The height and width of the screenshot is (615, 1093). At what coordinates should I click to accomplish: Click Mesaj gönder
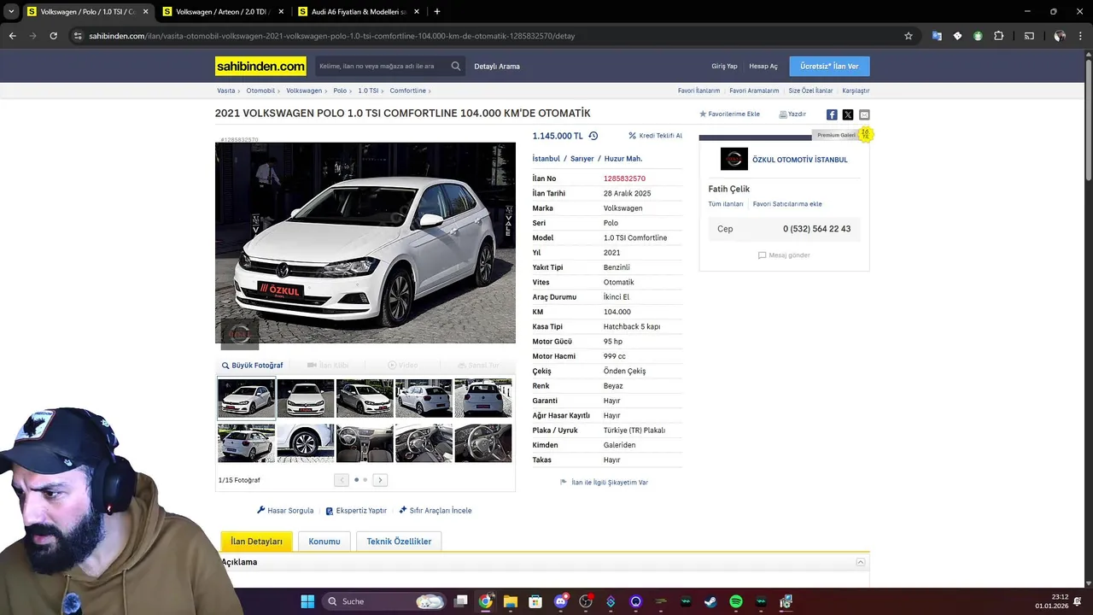click(x=784, y=255)
